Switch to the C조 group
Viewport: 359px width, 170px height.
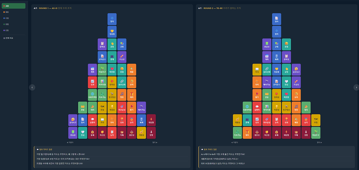coord(13,18)
